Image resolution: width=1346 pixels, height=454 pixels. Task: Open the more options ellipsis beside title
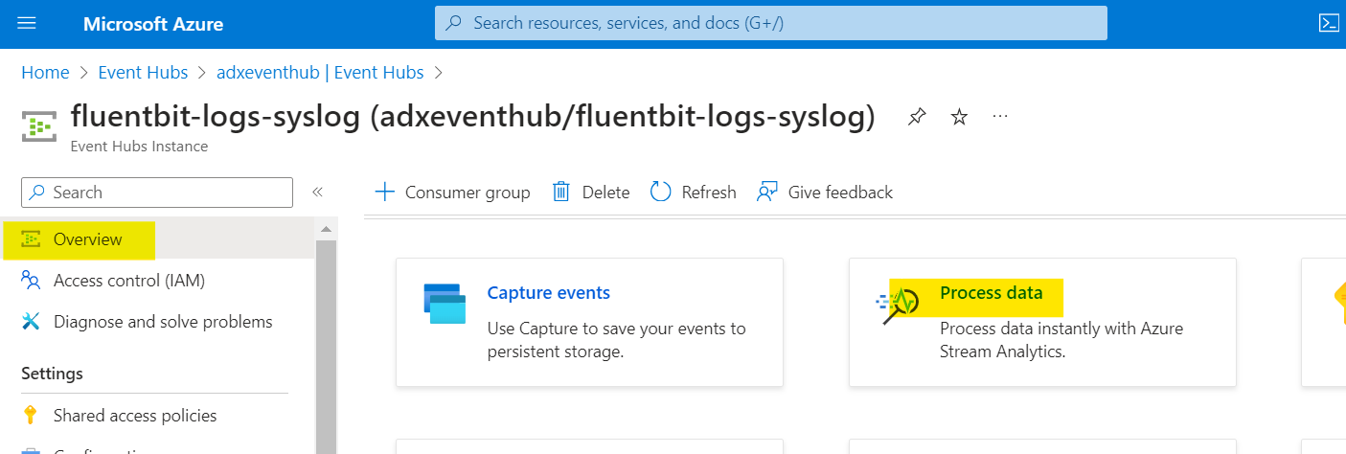pyautogui.click(x=1000, y=117)
